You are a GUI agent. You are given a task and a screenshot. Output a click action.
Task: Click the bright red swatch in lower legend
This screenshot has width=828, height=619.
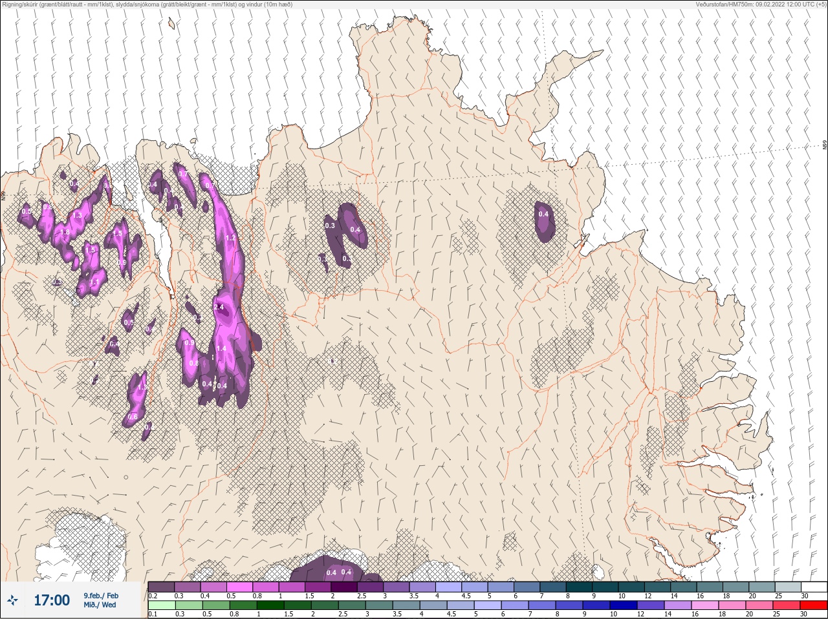814,605
